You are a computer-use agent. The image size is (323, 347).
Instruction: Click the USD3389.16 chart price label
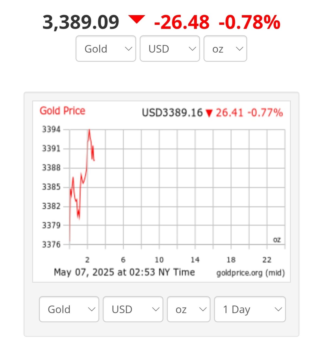pyautogui.click(x=172, y=113)
